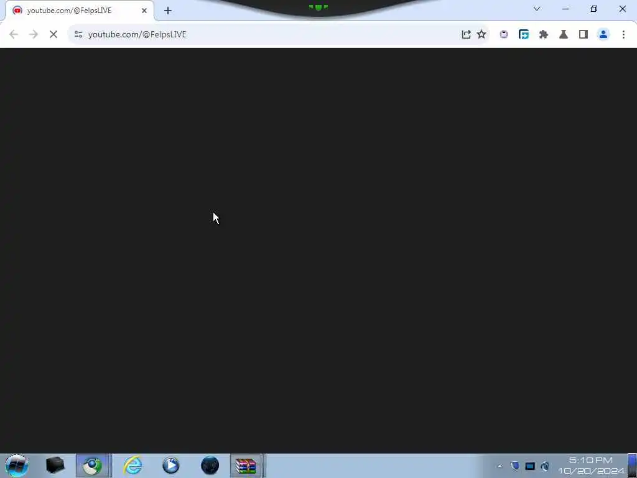The width and height of the screenshot is (637, 478).
Task: Toggle the side panel
Action: 584,35
